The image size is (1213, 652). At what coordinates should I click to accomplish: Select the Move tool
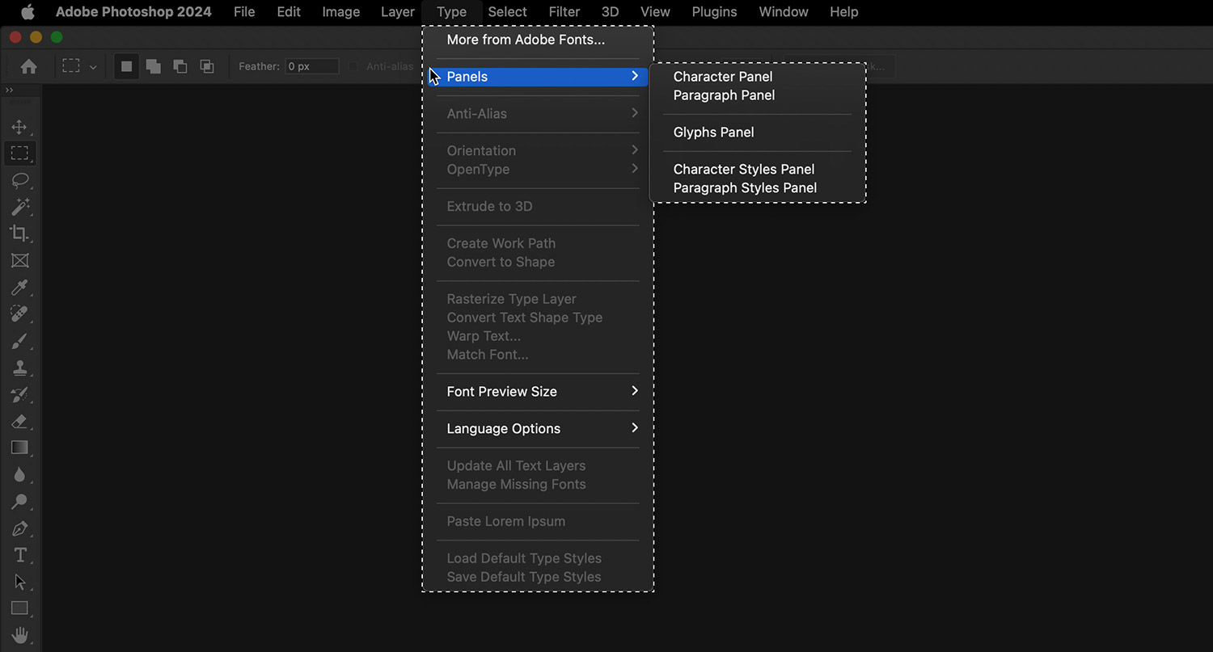pos(19,127)
